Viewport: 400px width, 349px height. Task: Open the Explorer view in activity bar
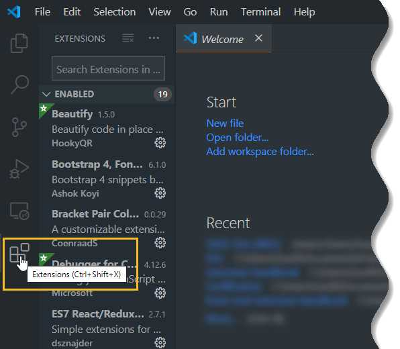tap(19, 43)
